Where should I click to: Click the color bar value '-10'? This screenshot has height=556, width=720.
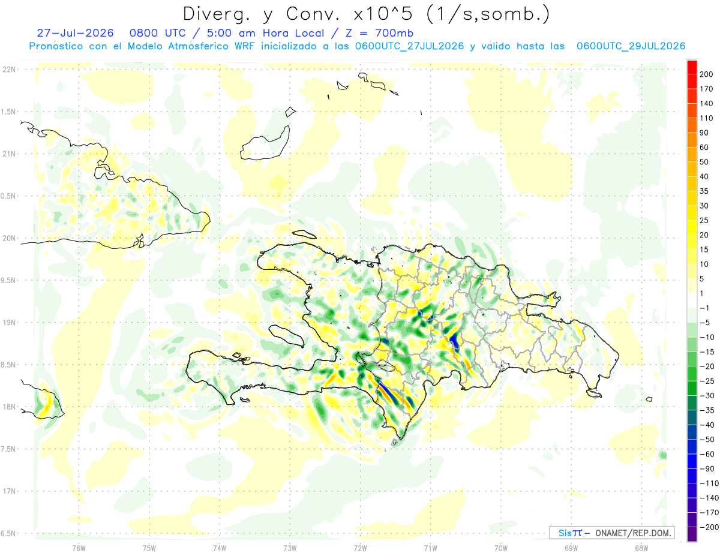point(707,337)
